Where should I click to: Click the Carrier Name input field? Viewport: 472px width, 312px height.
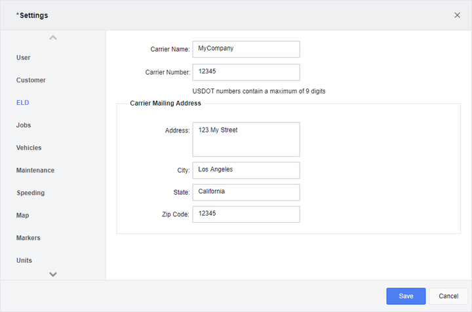[x=246, y=49]
